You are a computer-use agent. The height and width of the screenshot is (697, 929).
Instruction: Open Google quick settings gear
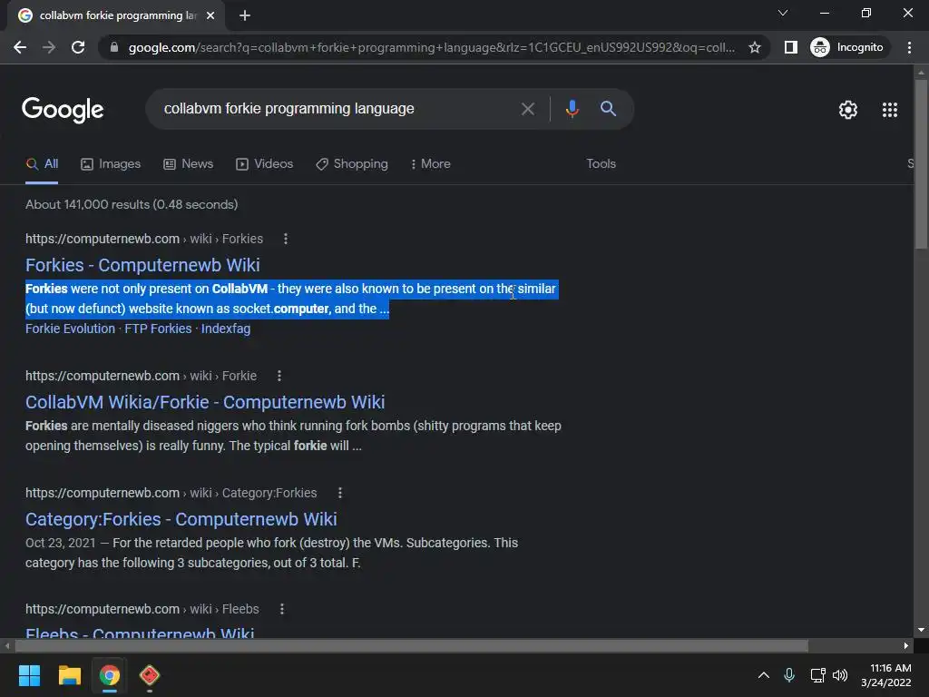(x=848, y=110)
